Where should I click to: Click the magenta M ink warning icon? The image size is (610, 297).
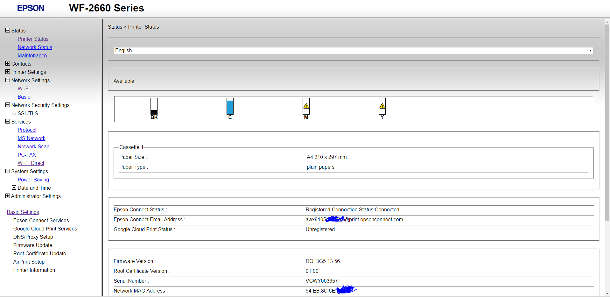click(306, 106)
